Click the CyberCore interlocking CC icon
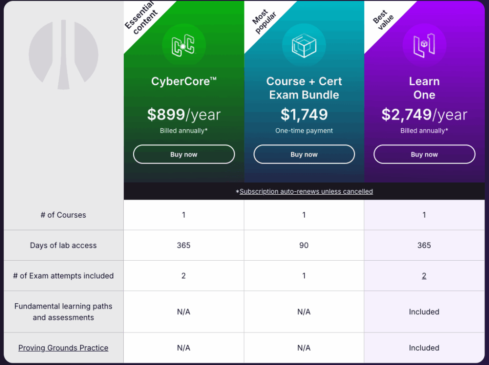This screenshot has width=489, height=365. coord(183,45)
